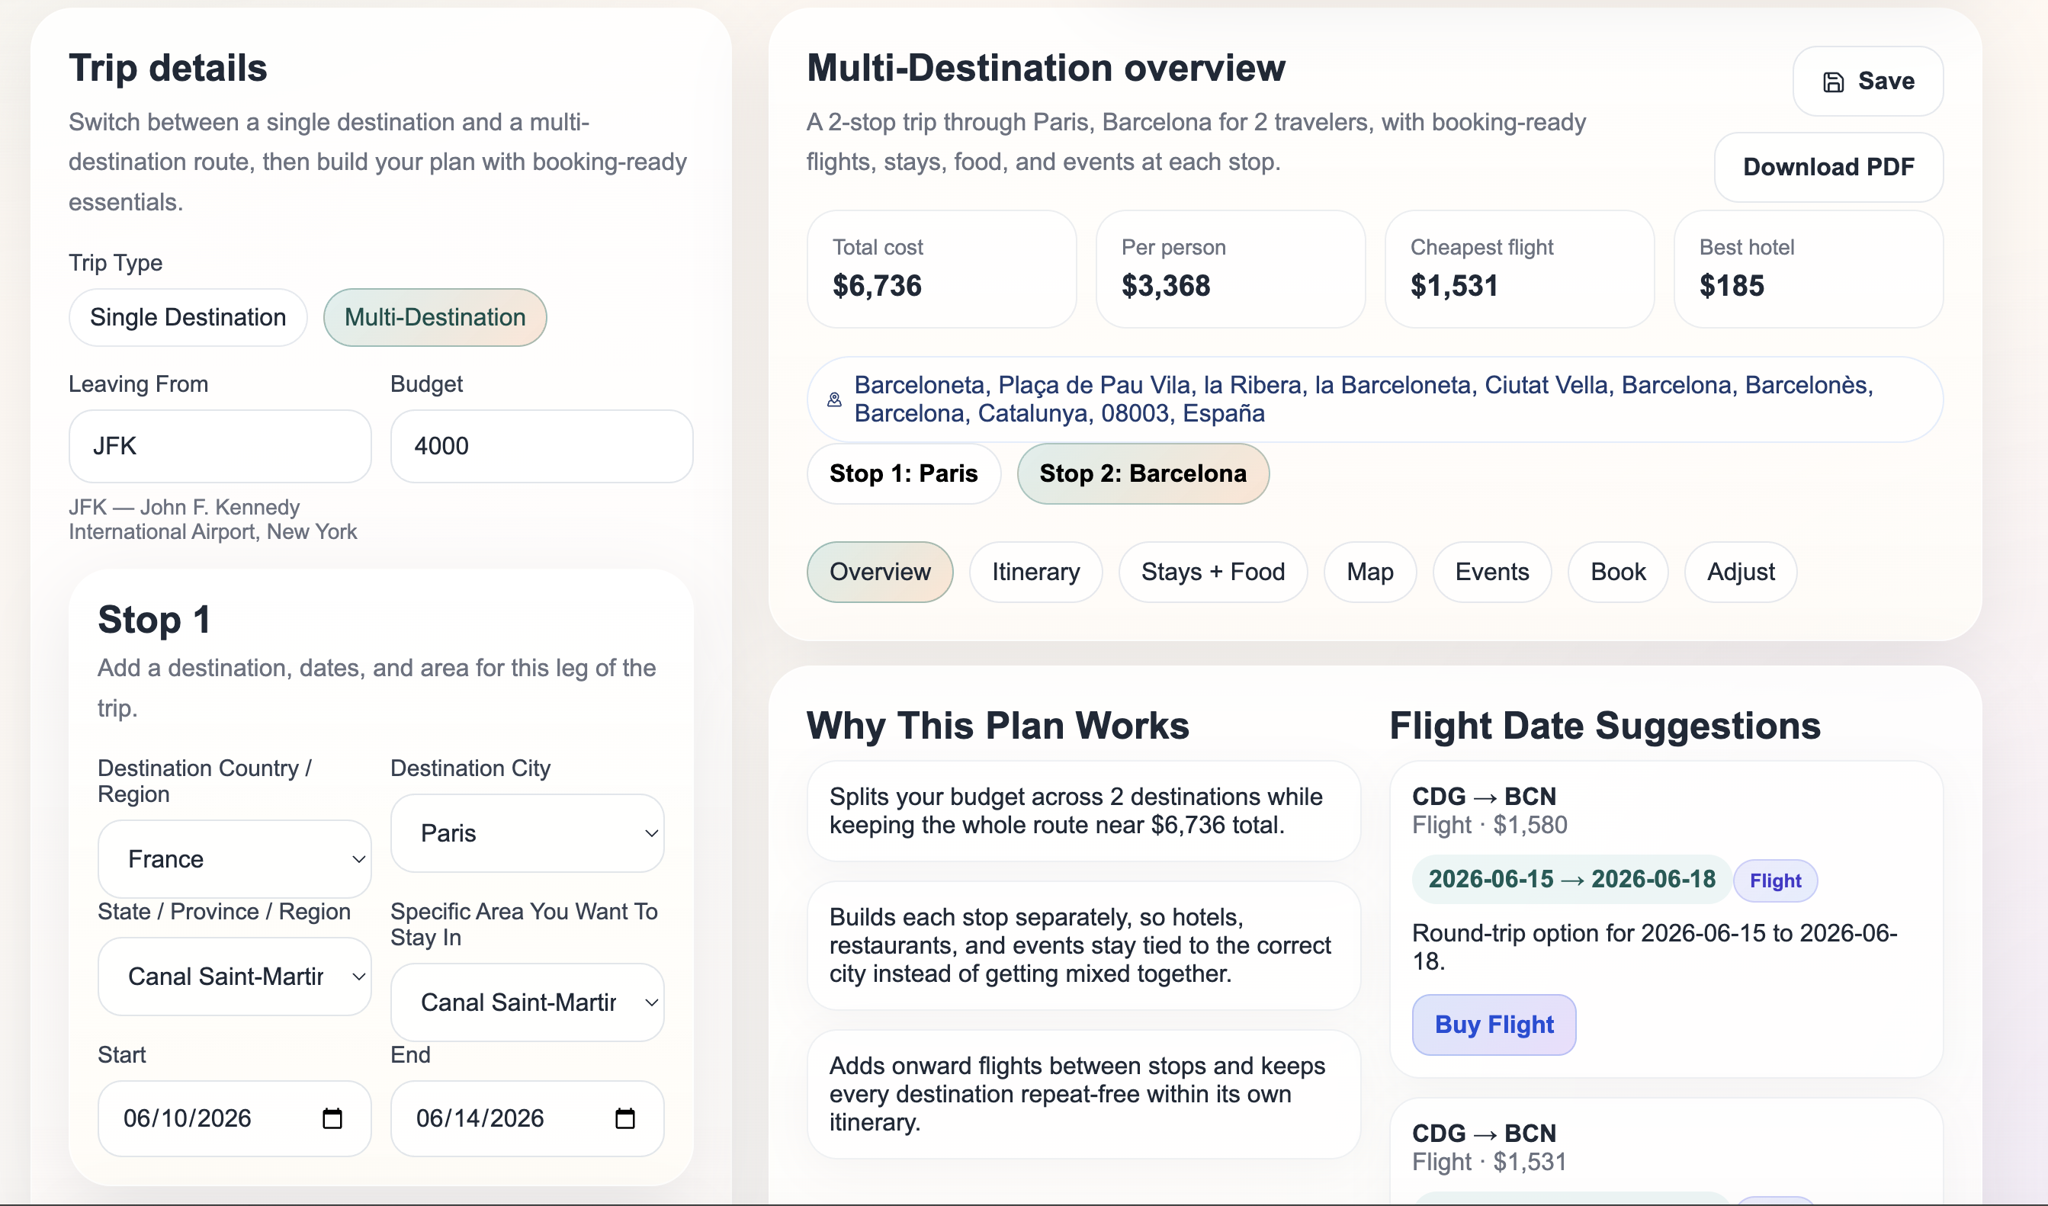This screenshot has width=2048, height=1206.
Task: Open the Stays + Food tab
Action: (x=1212, y=572)
